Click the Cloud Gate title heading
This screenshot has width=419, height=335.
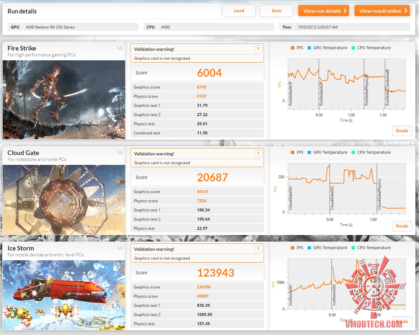[23, 153]
